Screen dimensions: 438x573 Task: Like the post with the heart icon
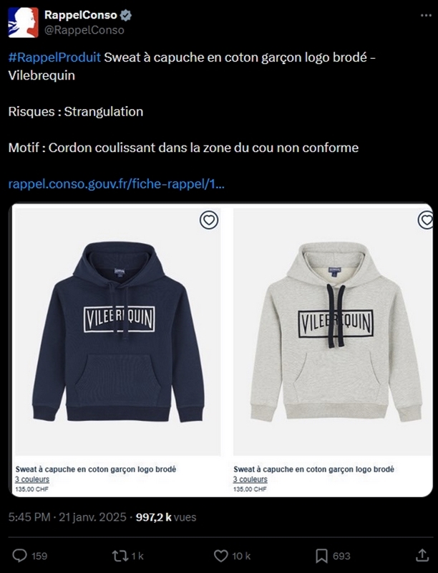click(x=220, y=556)
